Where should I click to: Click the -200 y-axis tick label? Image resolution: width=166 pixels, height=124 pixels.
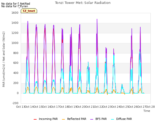coord(15,103)
